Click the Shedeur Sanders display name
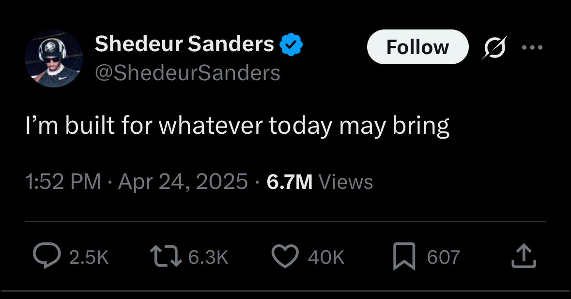Viewport: 571px width, 299px height. click(184, 43)
